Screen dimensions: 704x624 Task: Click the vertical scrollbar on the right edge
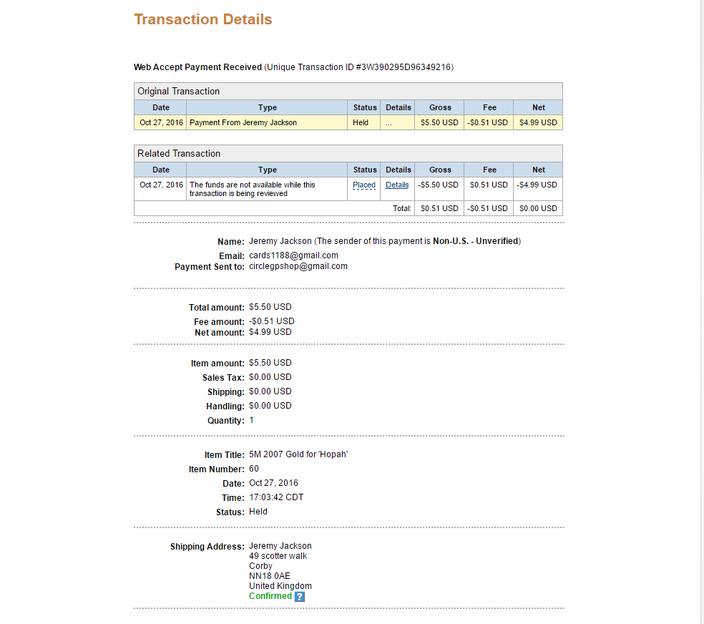pyautogui.click(x=702, y=312)
